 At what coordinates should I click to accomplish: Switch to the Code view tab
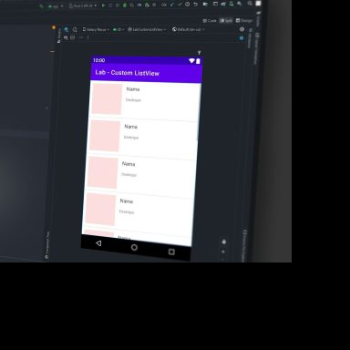click(210, 21)
